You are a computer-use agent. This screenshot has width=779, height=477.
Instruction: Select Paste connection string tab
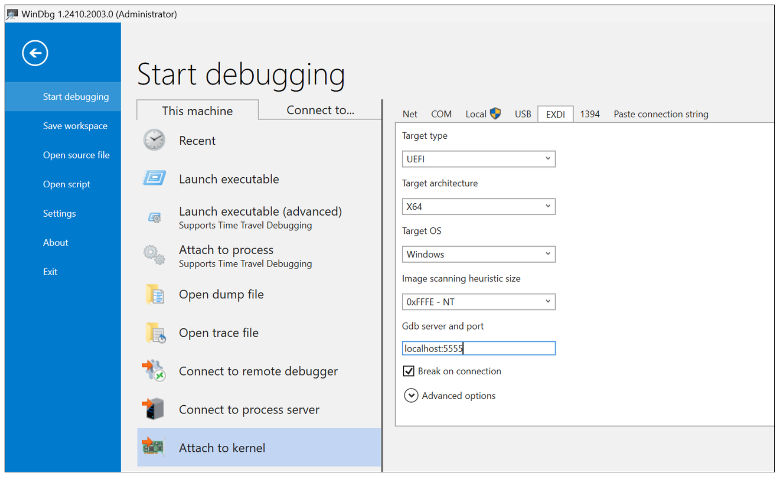[661, 114]
